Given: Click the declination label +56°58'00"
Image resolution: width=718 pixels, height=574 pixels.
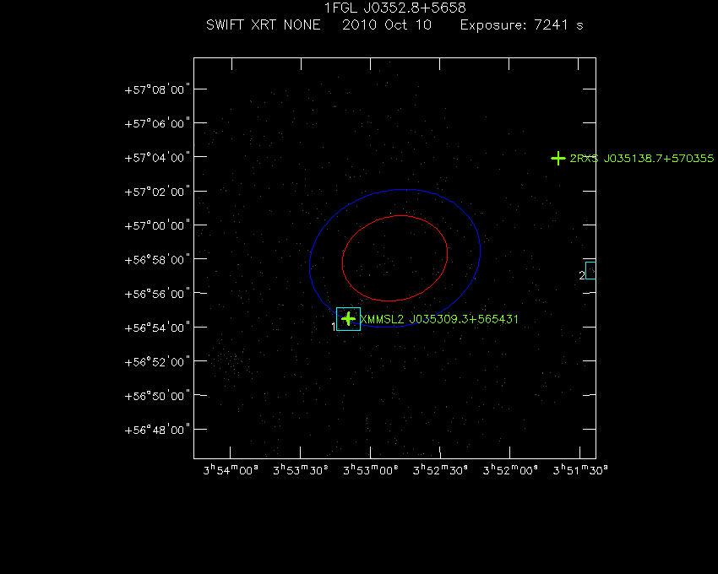Looking at the screenshot, I should (157, 260).
